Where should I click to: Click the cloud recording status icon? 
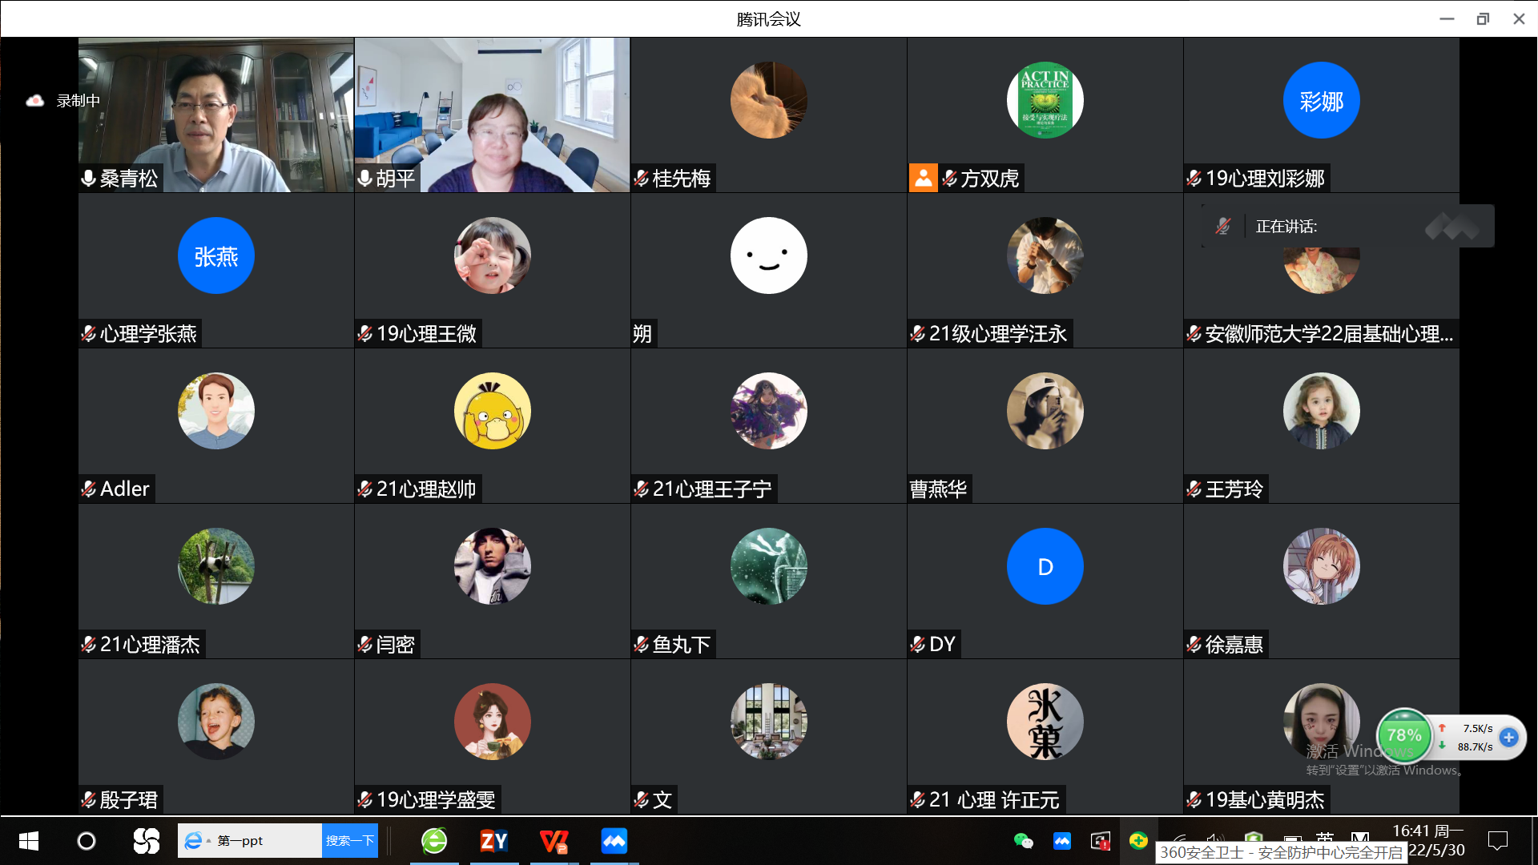click(34, 101)
